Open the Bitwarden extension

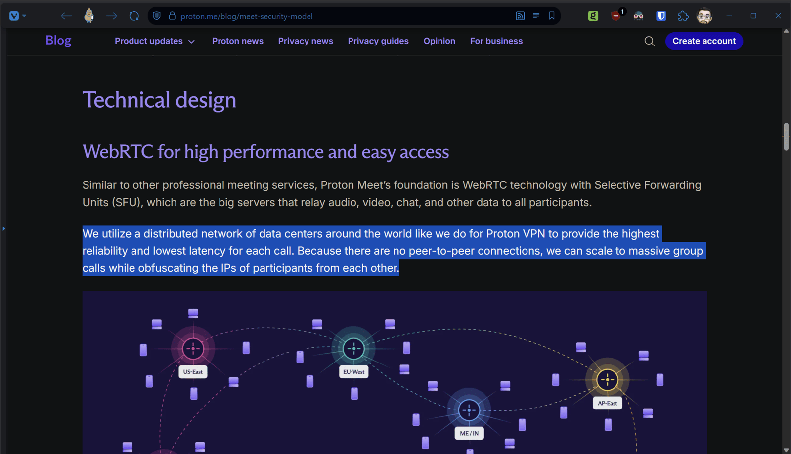661,16
